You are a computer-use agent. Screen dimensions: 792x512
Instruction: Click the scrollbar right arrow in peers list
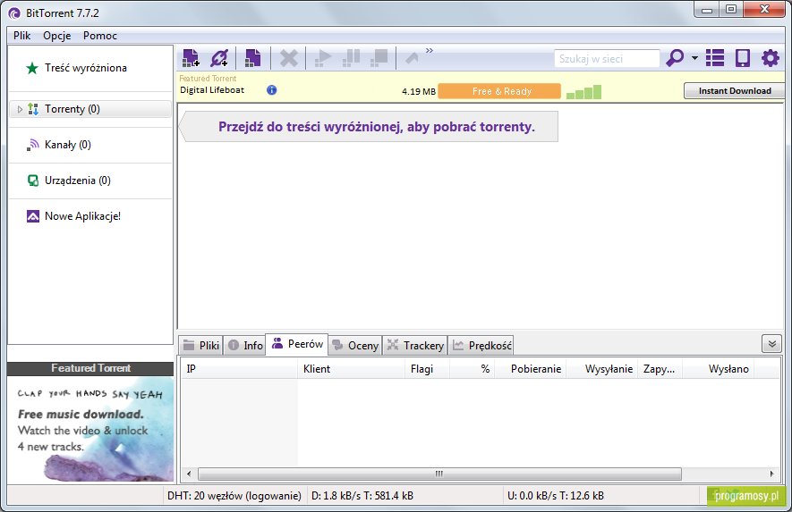click(x=771, y=474)
